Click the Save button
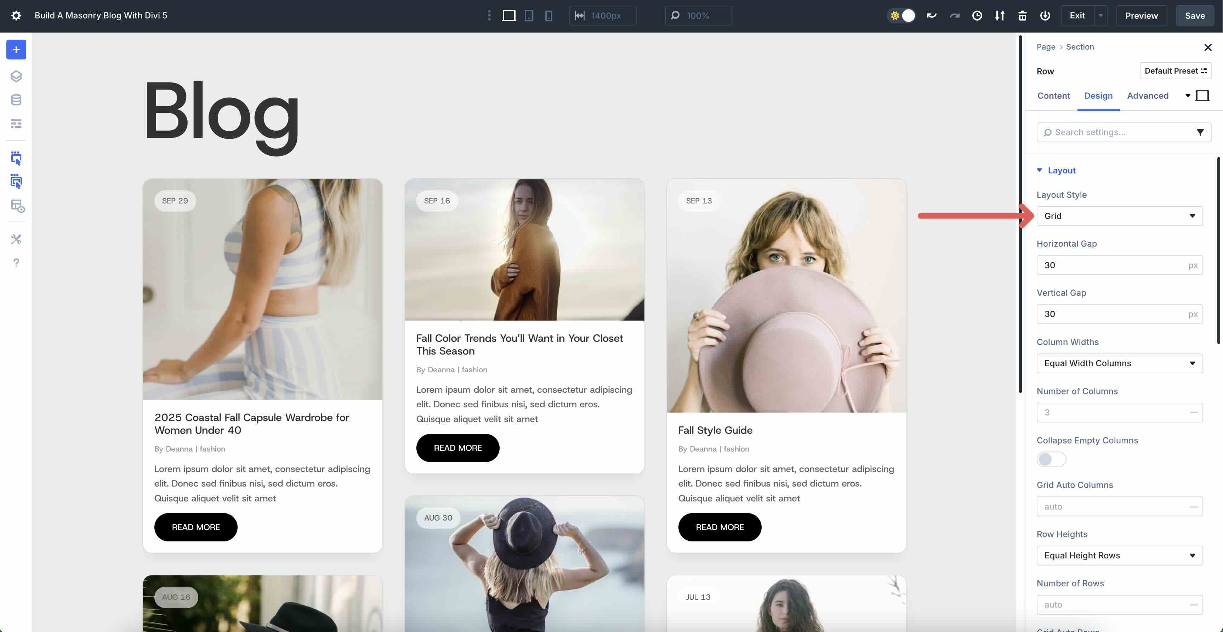This screenshot has height=632, width=1223. [x=1195, y=15]
